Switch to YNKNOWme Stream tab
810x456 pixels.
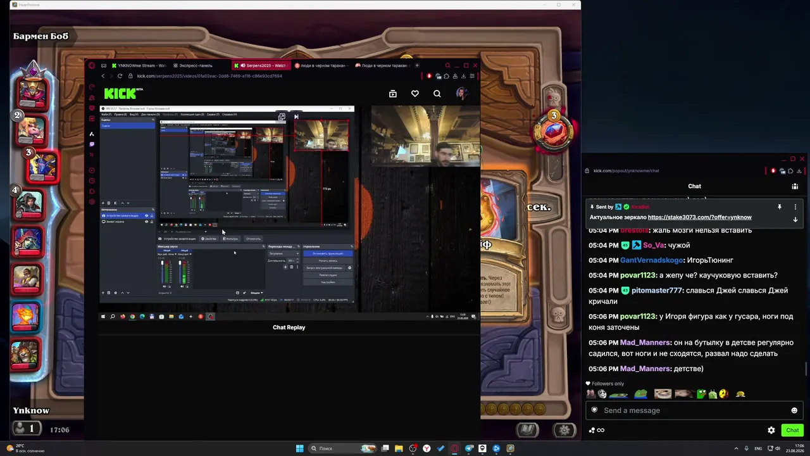tap(138, 65)
